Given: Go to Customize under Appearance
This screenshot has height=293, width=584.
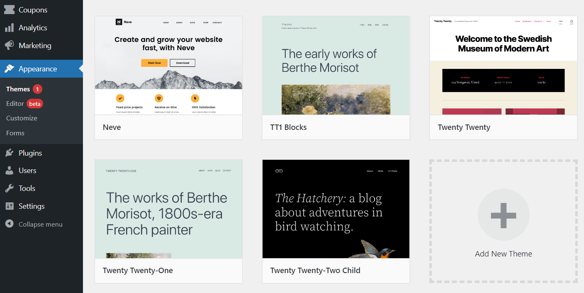Looking at the screenshot, I should 22,118.
